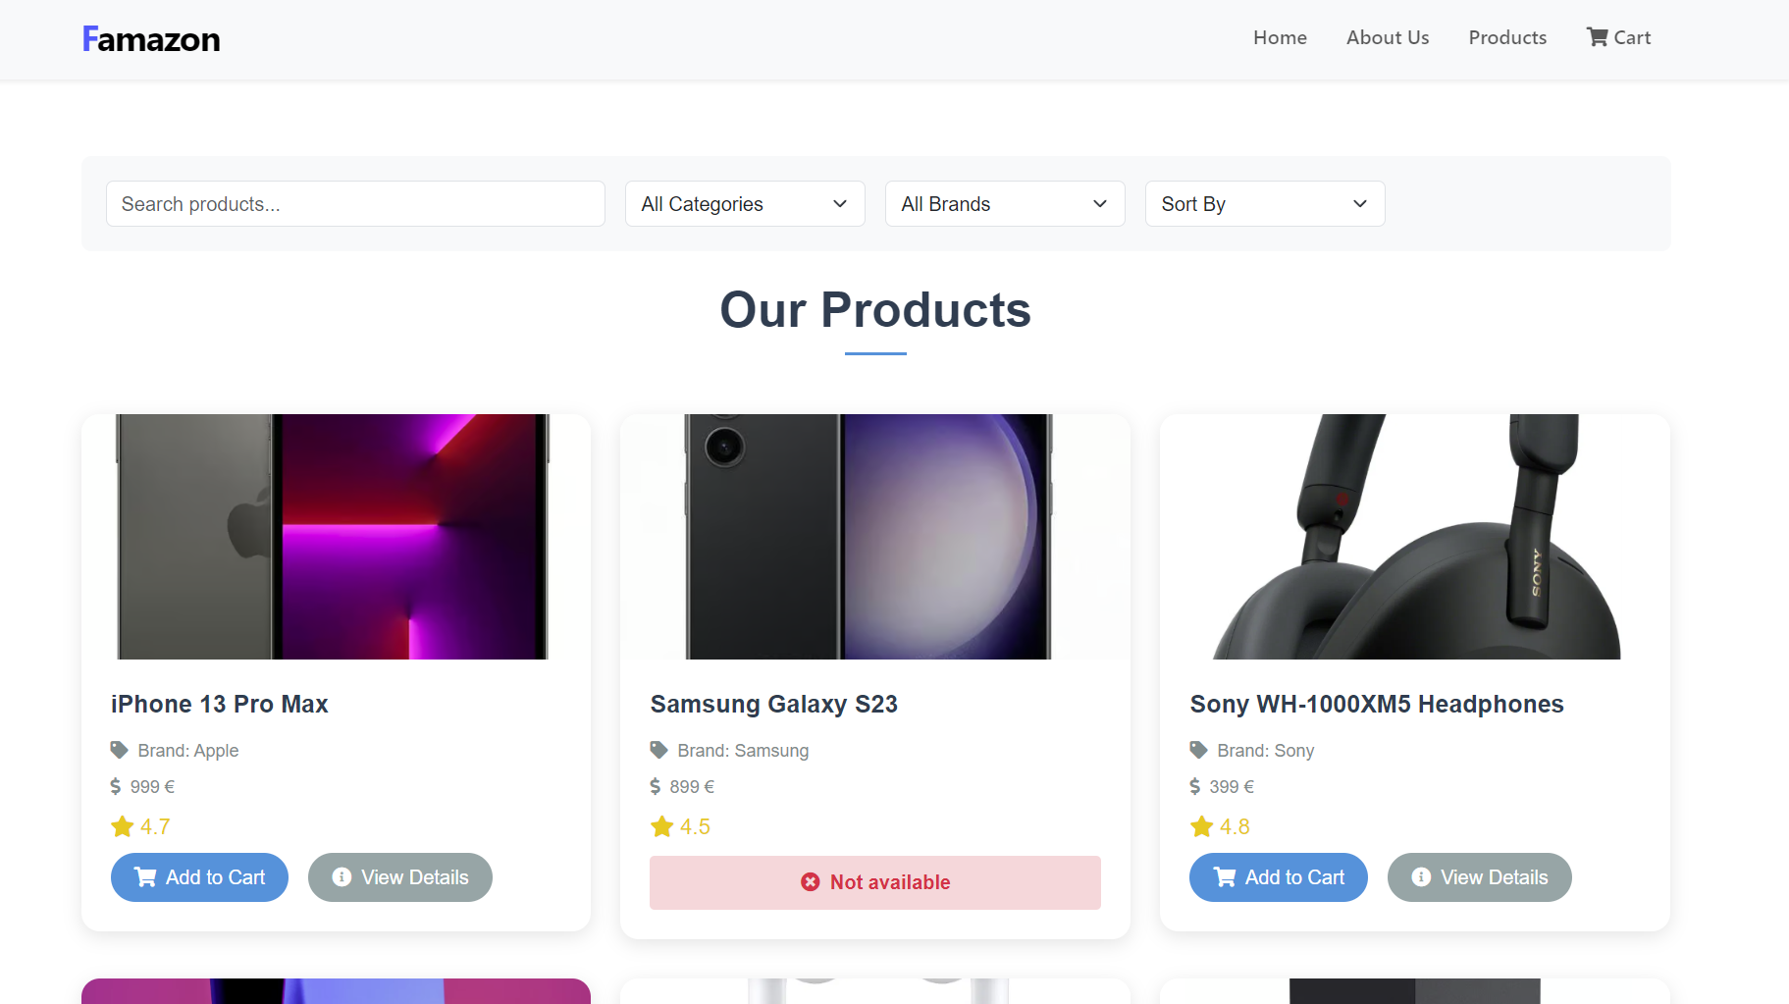
Task: Click the info icon on iPhone View Details
Action: (341, 876)
